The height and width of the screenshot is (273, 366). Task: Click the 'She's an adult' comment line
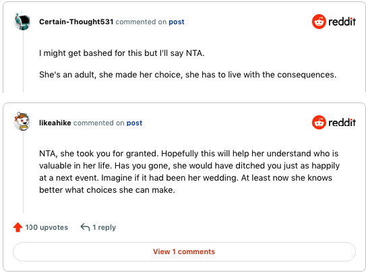(x=187, y=75)
